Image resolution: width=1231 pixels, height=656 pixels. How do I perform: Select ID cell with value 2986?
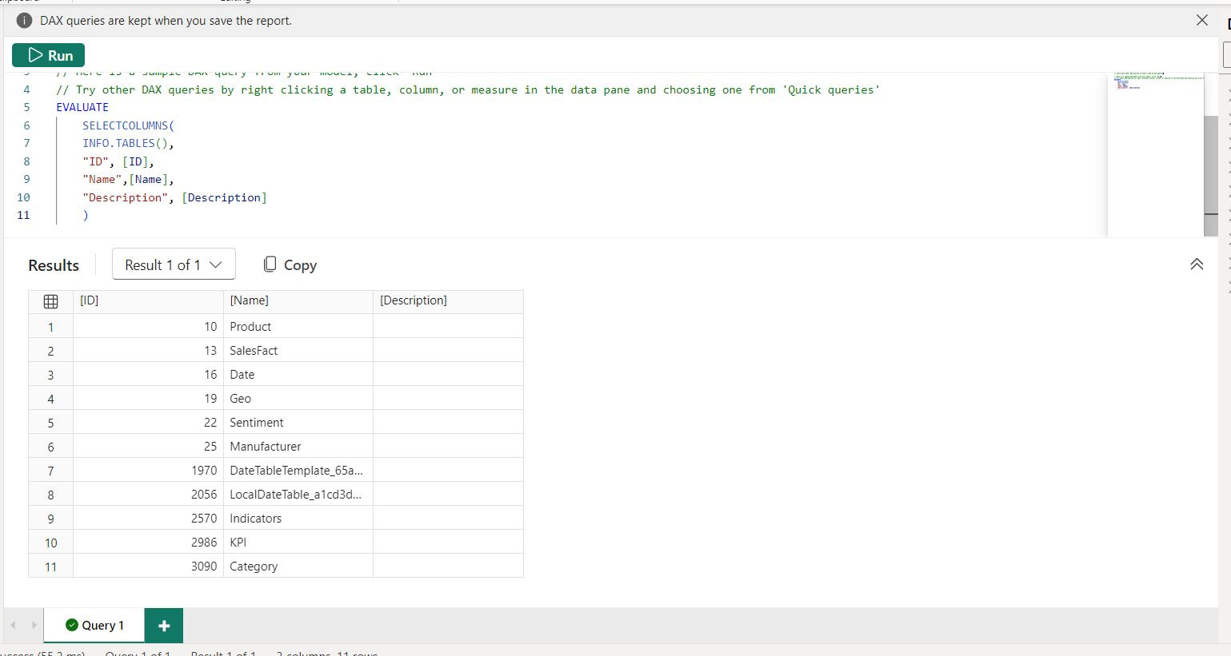click(148, 542)
